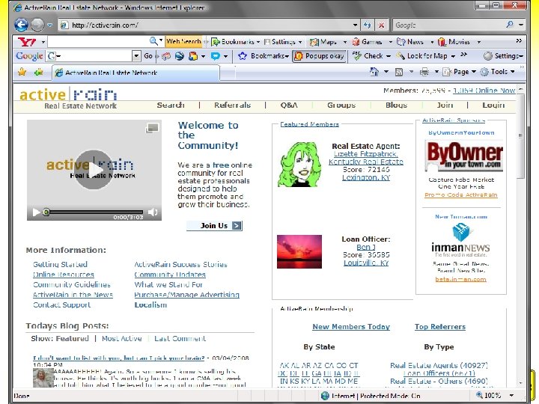The height and width of the screenshot is (404, 539).
Task: Open Yahoo toolbar Settings dropdown
Action: (283, 42)
